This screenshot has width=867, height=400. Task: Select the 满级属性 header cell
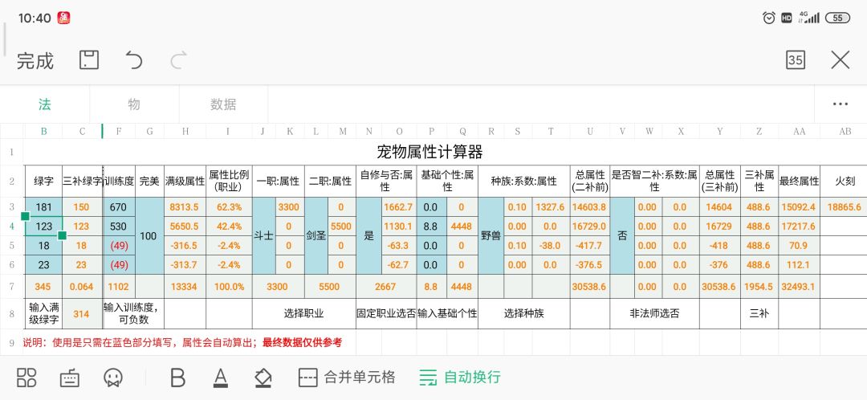point(185,181)
